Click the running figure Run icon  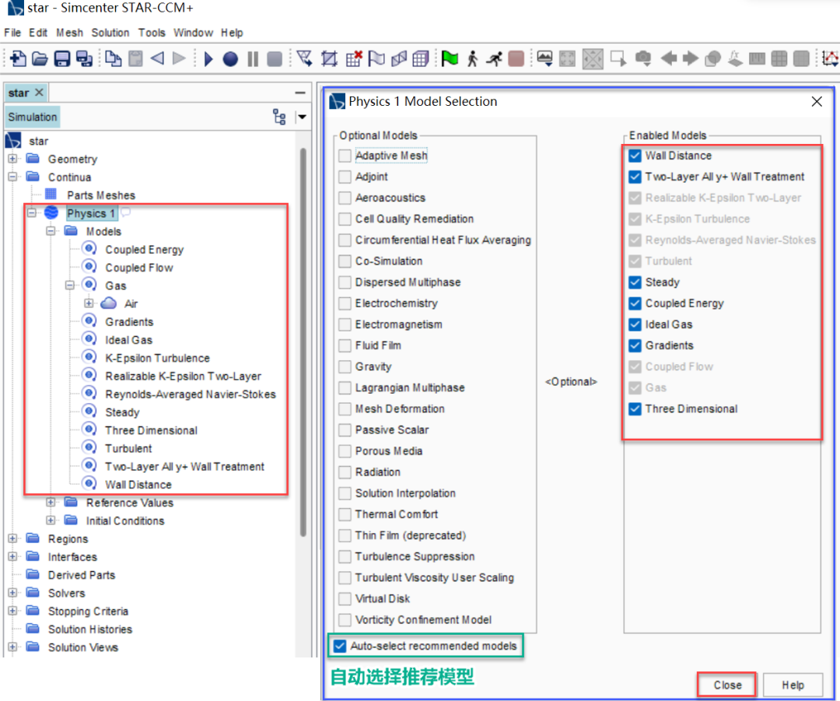coord(494,58)
